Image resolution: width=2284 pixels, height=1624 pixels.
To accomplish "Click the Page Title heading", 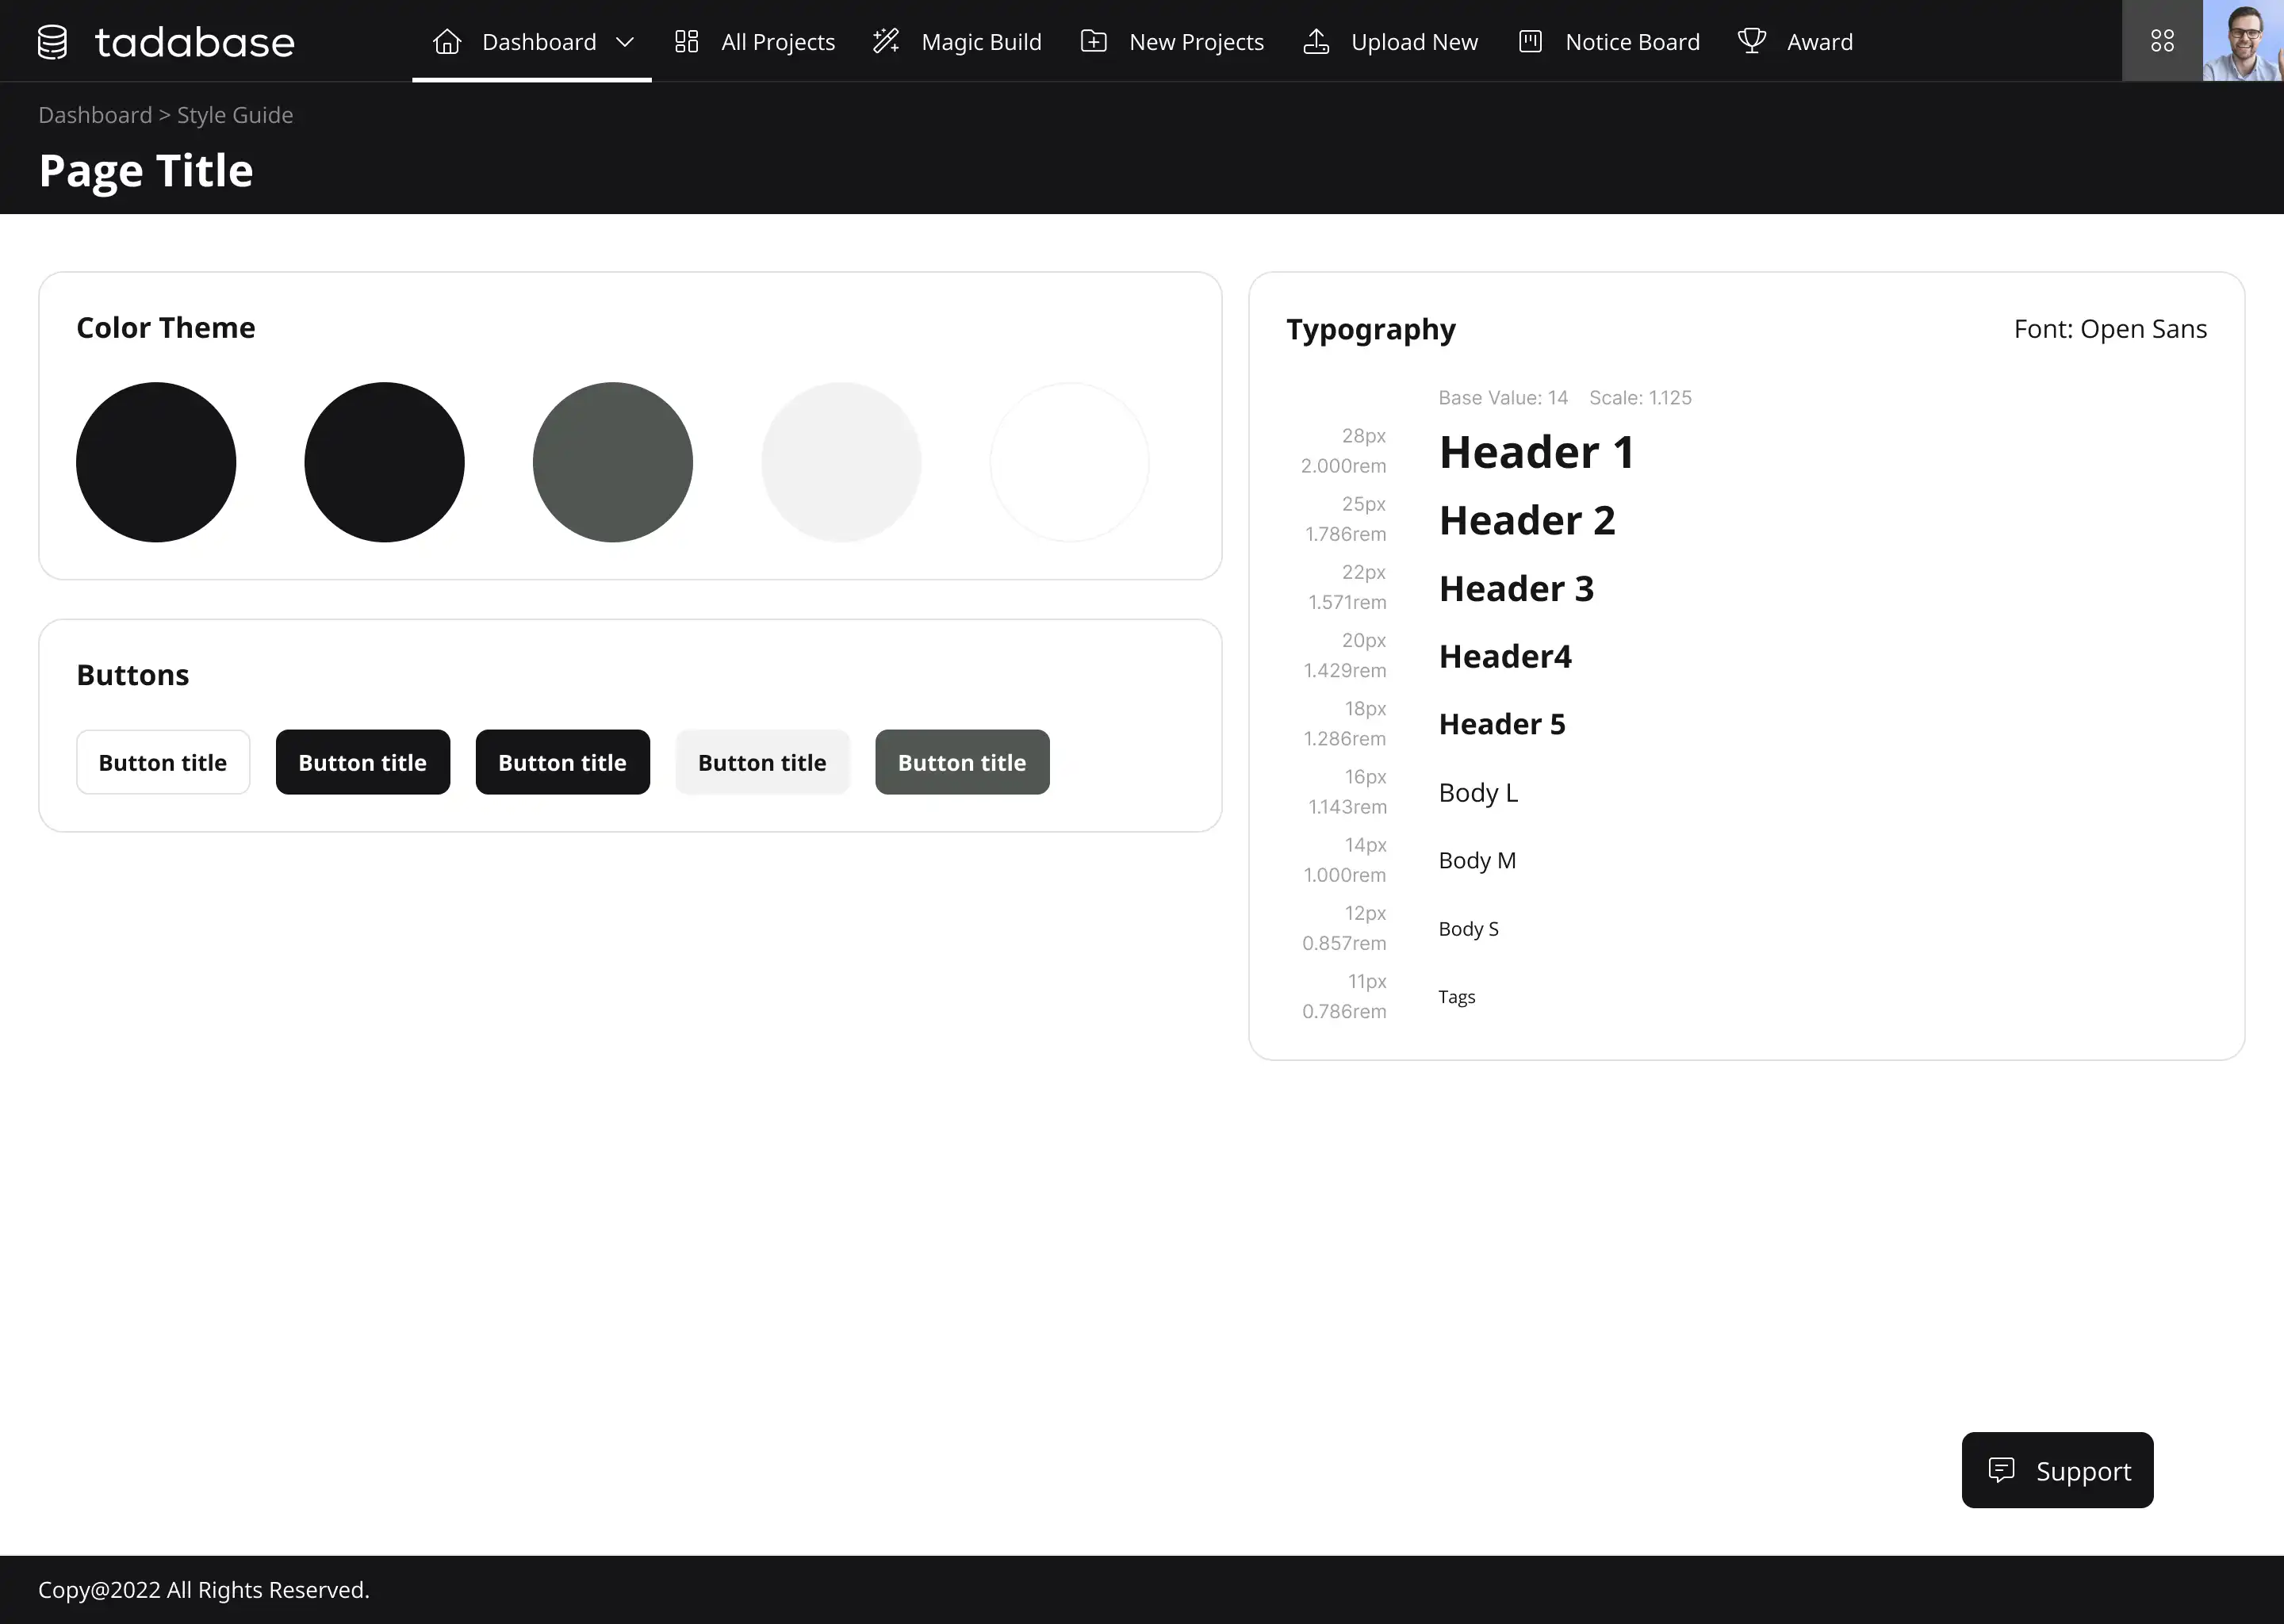I will 146,171.
